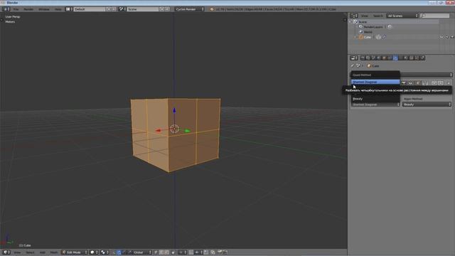
Task: Open the Scene properties tab
Action: 373,58
